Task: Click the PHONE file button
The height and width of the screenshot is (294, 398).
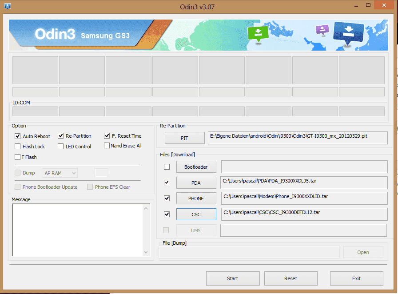Action: [x=196, y=199]
